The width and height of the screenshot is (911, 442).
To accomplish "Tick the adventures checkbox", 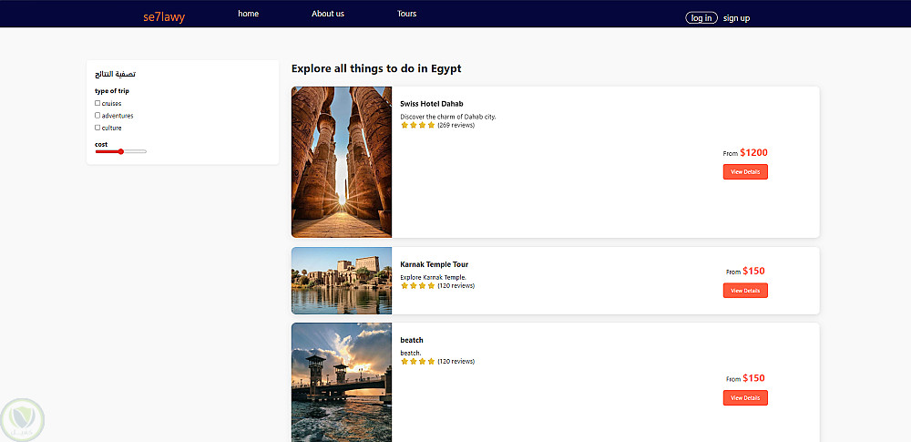I will click(x=97, y=115).
